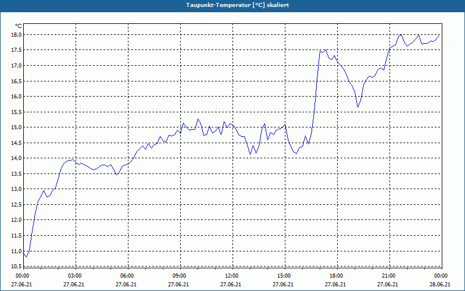Click the 13,0 y-axis label
The height and width of the screenshot is (291, 465).
[x=16, y=189]
